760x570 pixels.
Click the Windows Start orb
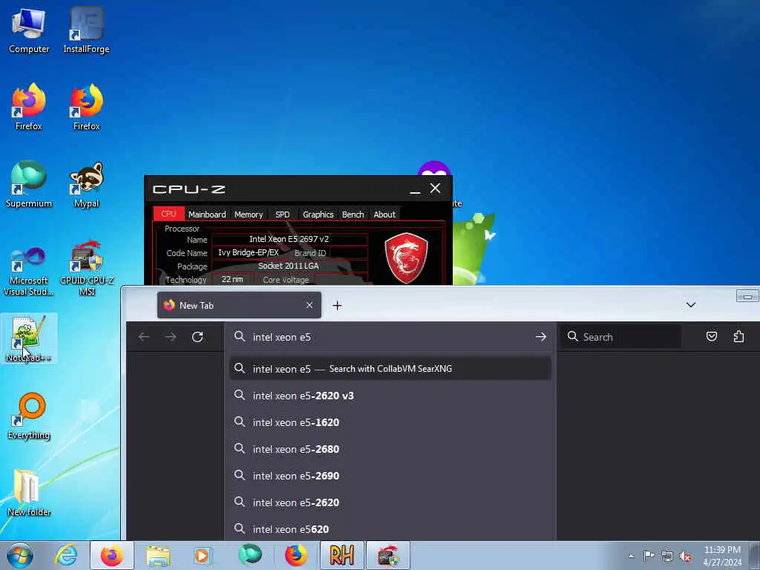(x=20, y=555)
